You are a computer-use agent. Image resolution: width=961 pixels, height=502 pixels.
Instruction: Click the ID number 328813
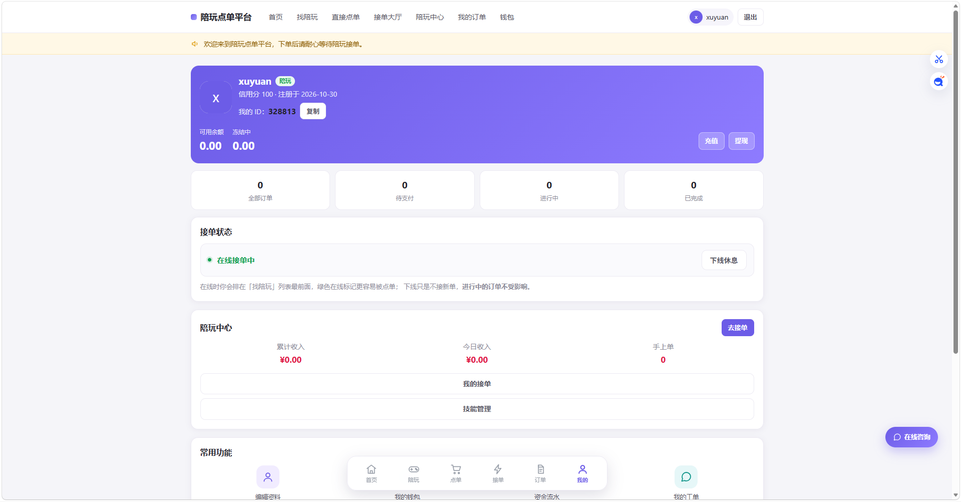coord(282,112)
